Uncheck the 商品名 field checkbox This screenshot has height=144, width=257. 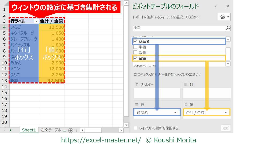135,41
